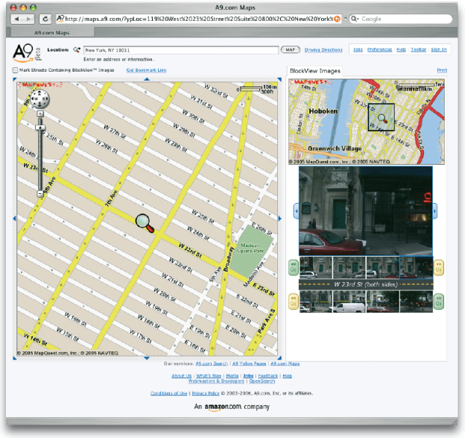Pan map north with top arrow
Screen dimensions: 465x438
tap(147, 79)
